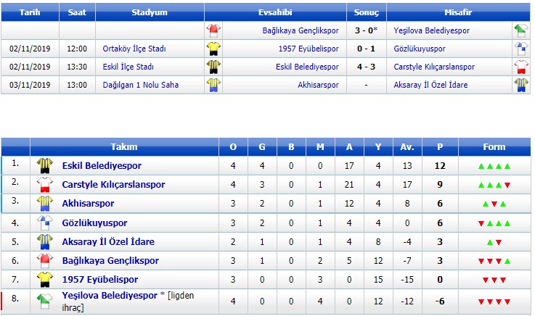Open the 0 - 1 match result

(x=366, y=49)
